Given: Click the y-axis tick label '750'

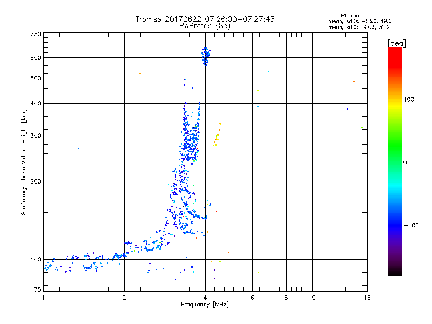Looking at the screenshot, I should pos(36,34).
